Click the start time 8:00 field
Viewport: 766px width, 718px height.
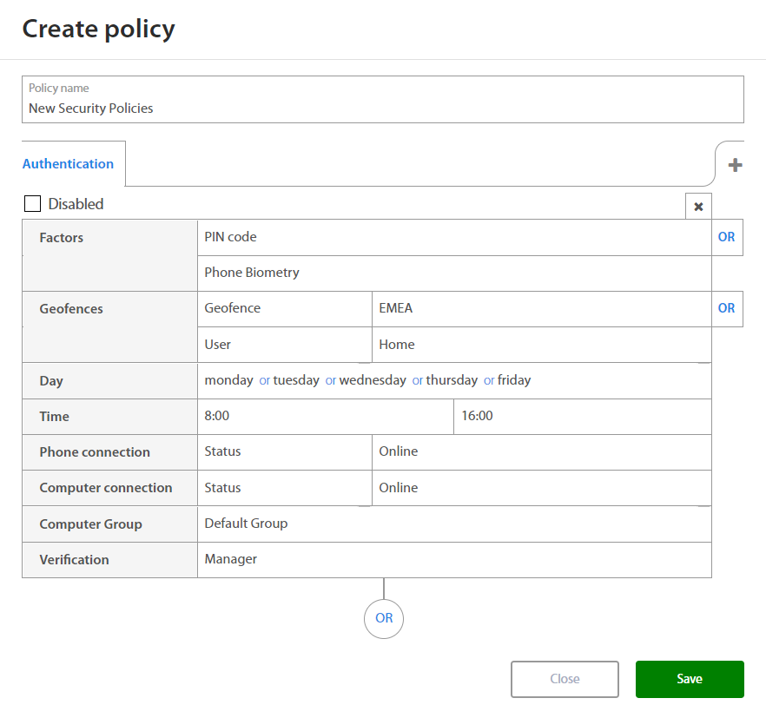pyautogui.click(x=325, y=416)
